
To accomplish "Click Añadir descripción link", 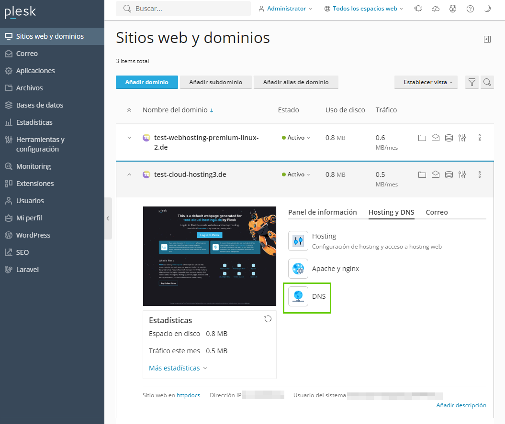I will pyautogui.click(x=461, y=405).
